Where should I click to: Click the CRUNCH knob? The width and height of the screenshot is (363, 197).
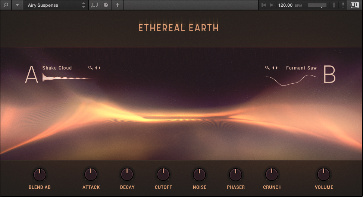click(272, 174)
